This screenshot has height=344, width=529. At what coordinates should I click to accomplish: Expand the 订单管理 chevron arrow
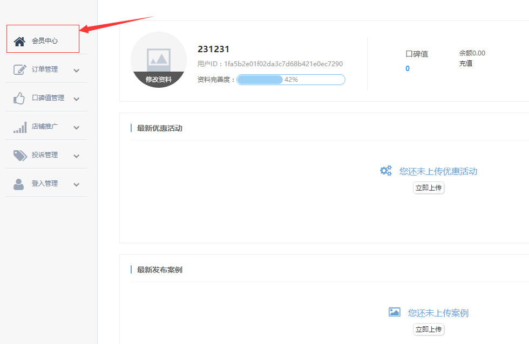pyautogui.click(x=76, y=70)
